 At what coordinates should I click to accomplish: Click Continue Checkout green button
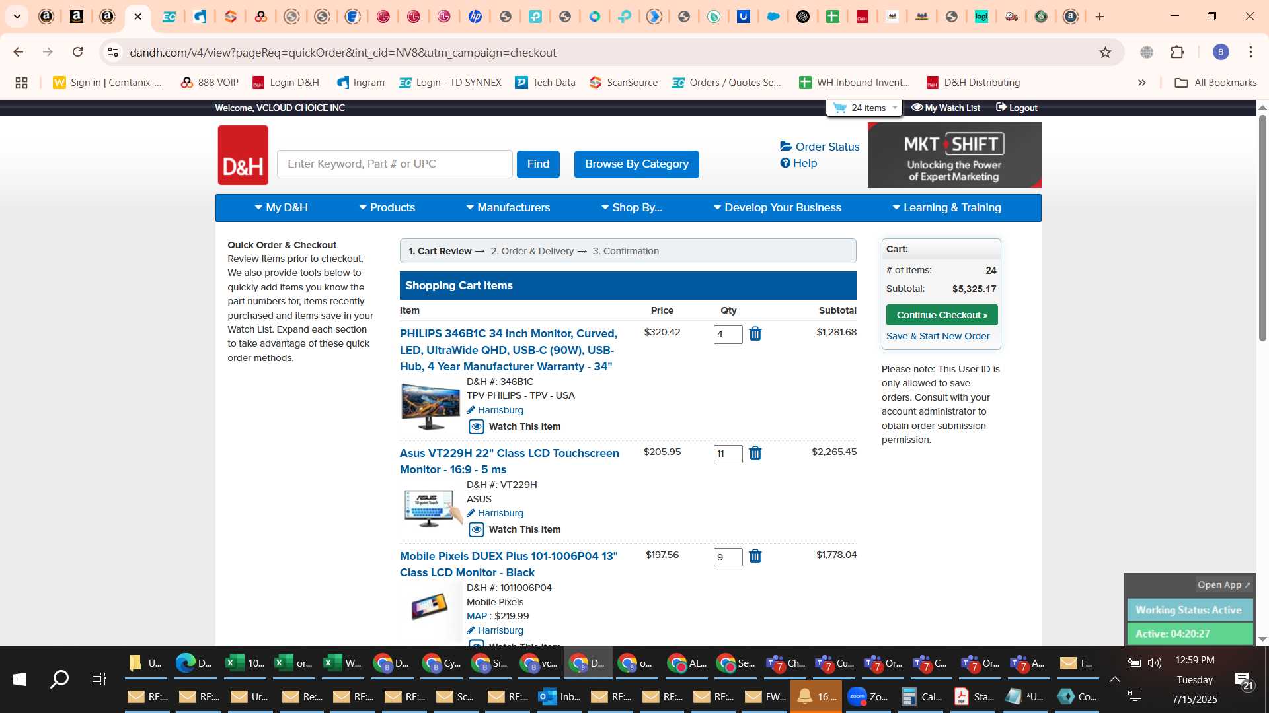coord(942,315)
